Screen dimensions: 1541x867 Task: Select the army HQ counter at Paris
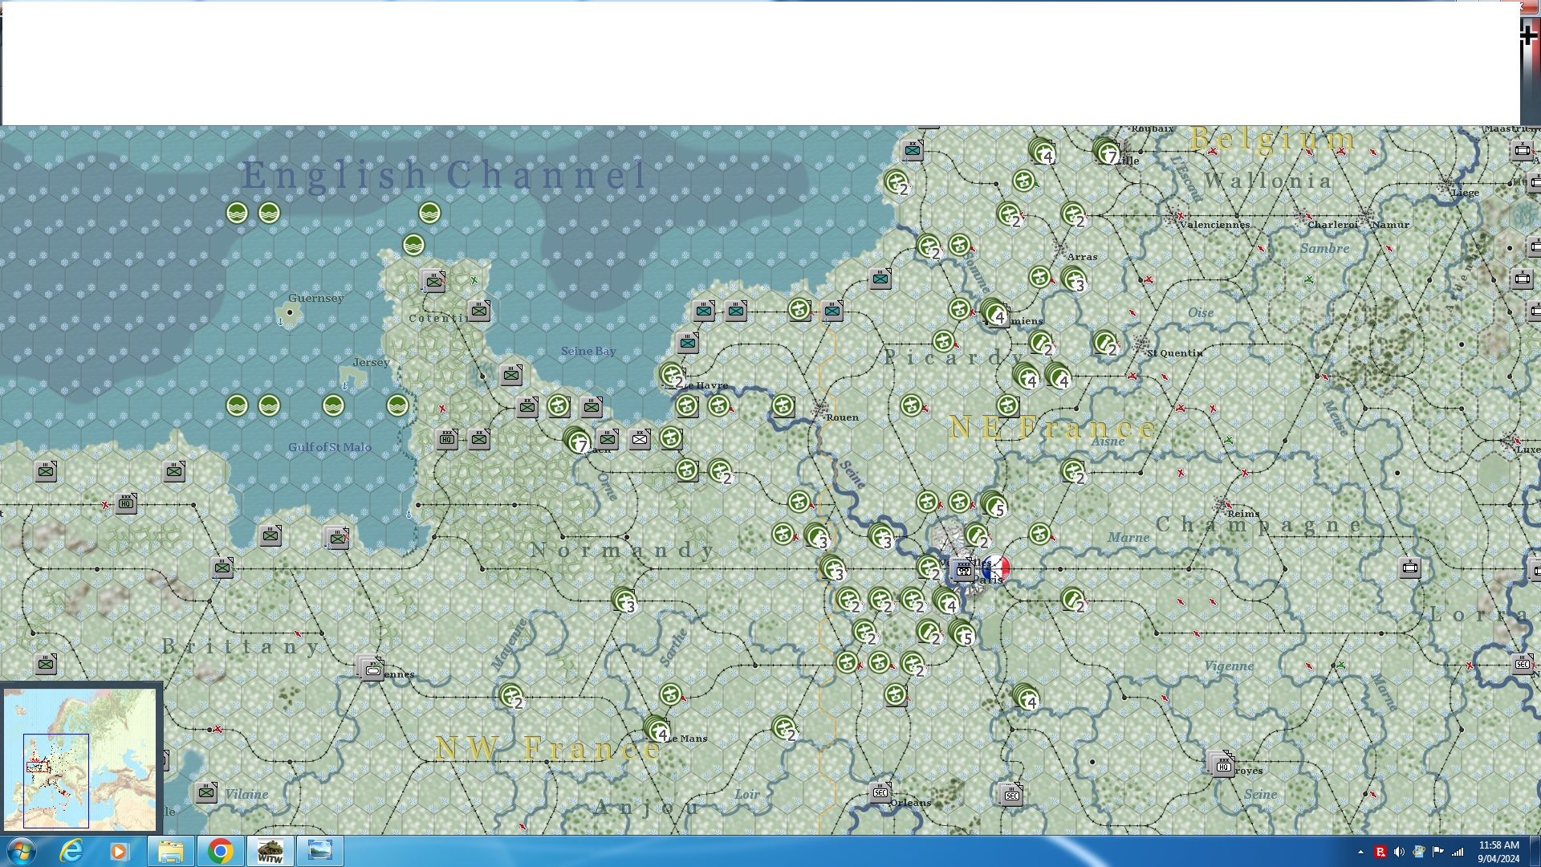(x=963, y=571)
